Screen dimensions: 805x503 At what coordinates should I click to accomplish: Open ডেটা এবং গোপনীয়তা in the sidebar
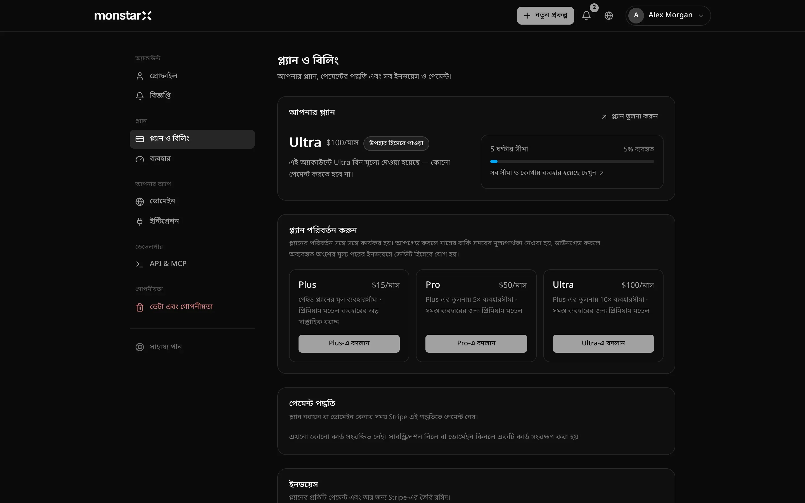[x=192, y=307]
